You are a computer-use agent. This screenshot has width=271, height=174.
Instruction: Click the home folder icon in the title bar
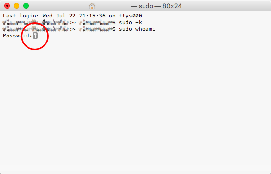click(92, 6)
